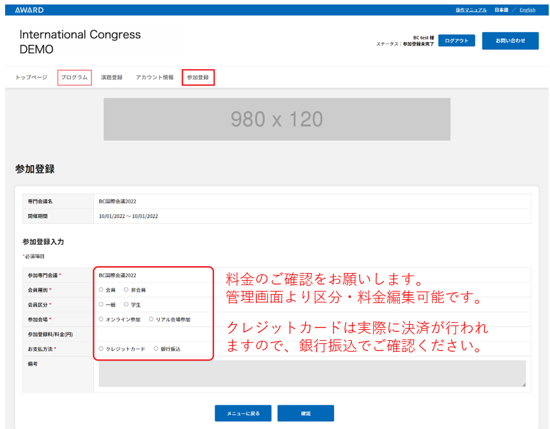Choose 銀行振込 payment method

coord(156,349)
